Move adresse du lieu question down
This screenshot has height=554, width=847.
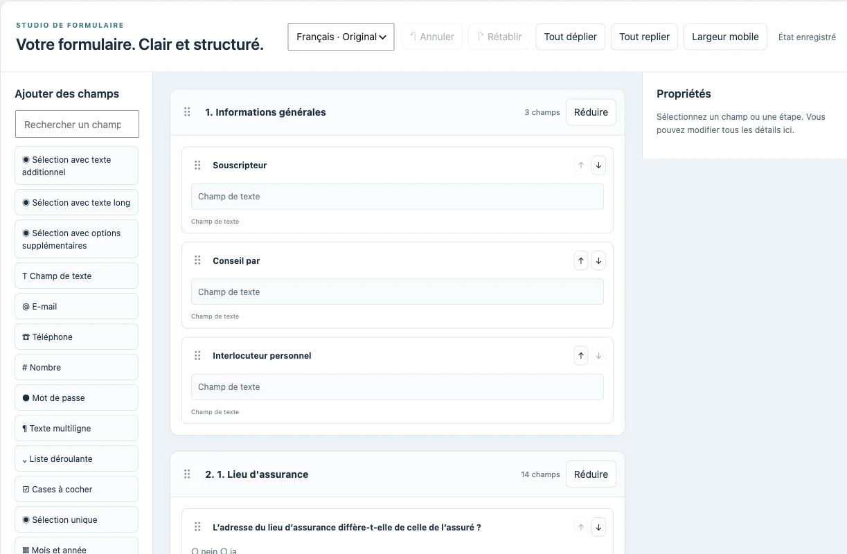(598, 528)
